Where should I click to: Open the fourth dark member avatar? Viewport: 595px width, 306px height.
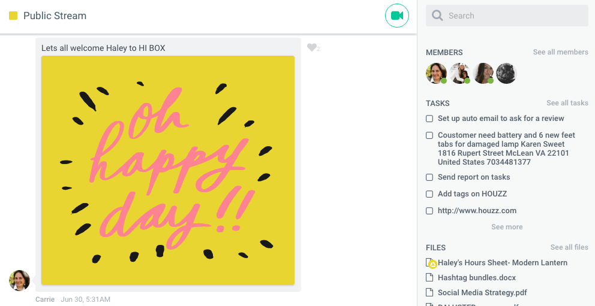pos(506,73)
